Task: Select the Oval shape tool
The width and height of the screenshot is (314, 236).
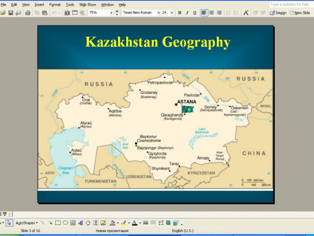Action: pos(65,223)
